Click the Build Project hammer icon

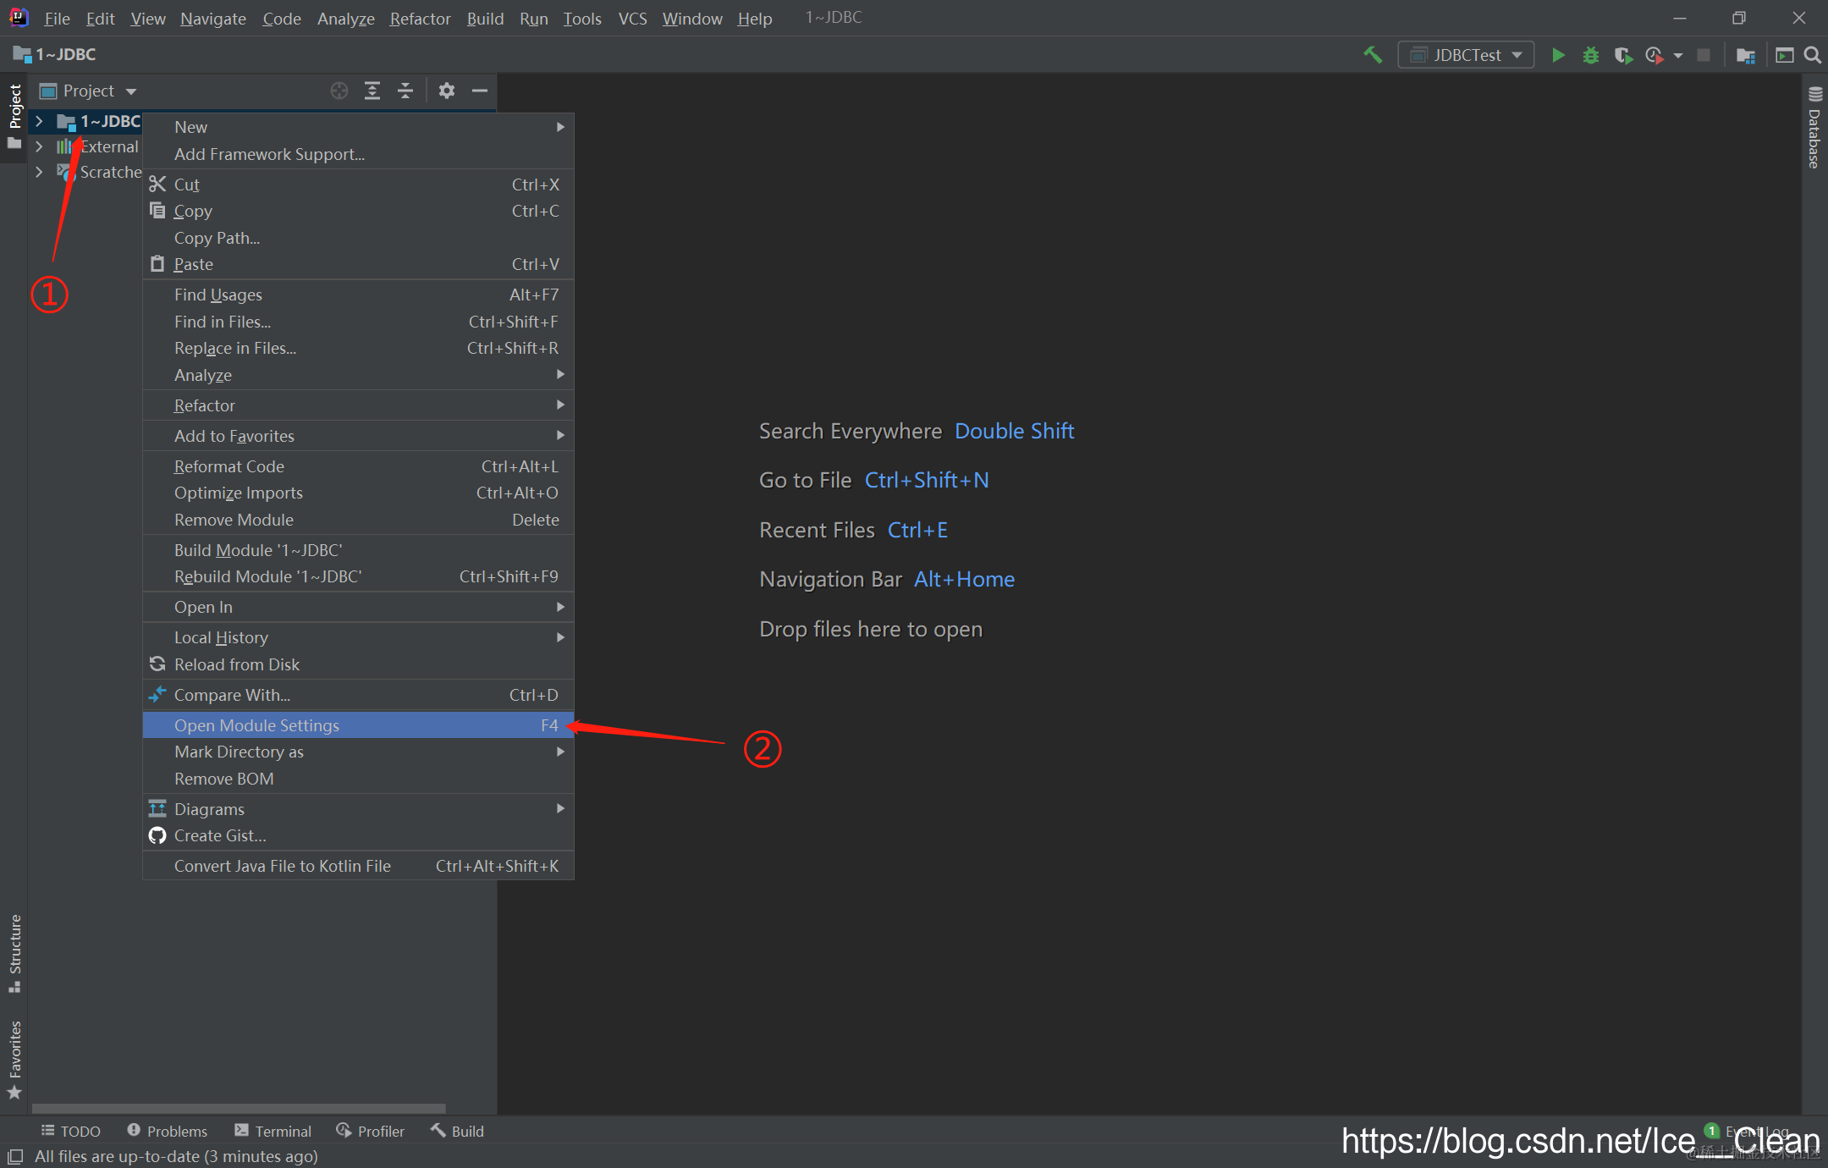(x=1372, y=55)
